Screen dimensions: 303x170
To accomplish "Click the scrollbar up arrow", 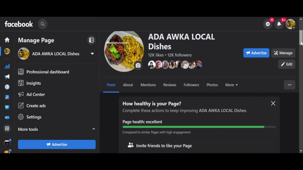I will 301,19.
